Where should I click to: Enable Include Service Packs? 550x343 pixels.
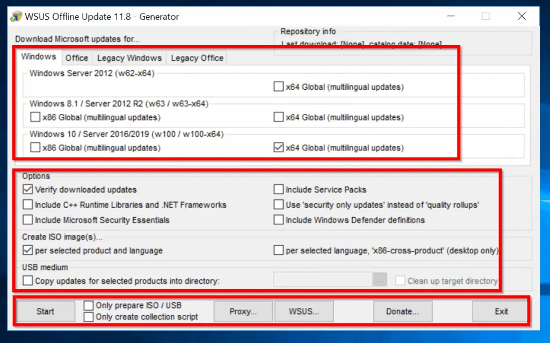click(278, 189)
